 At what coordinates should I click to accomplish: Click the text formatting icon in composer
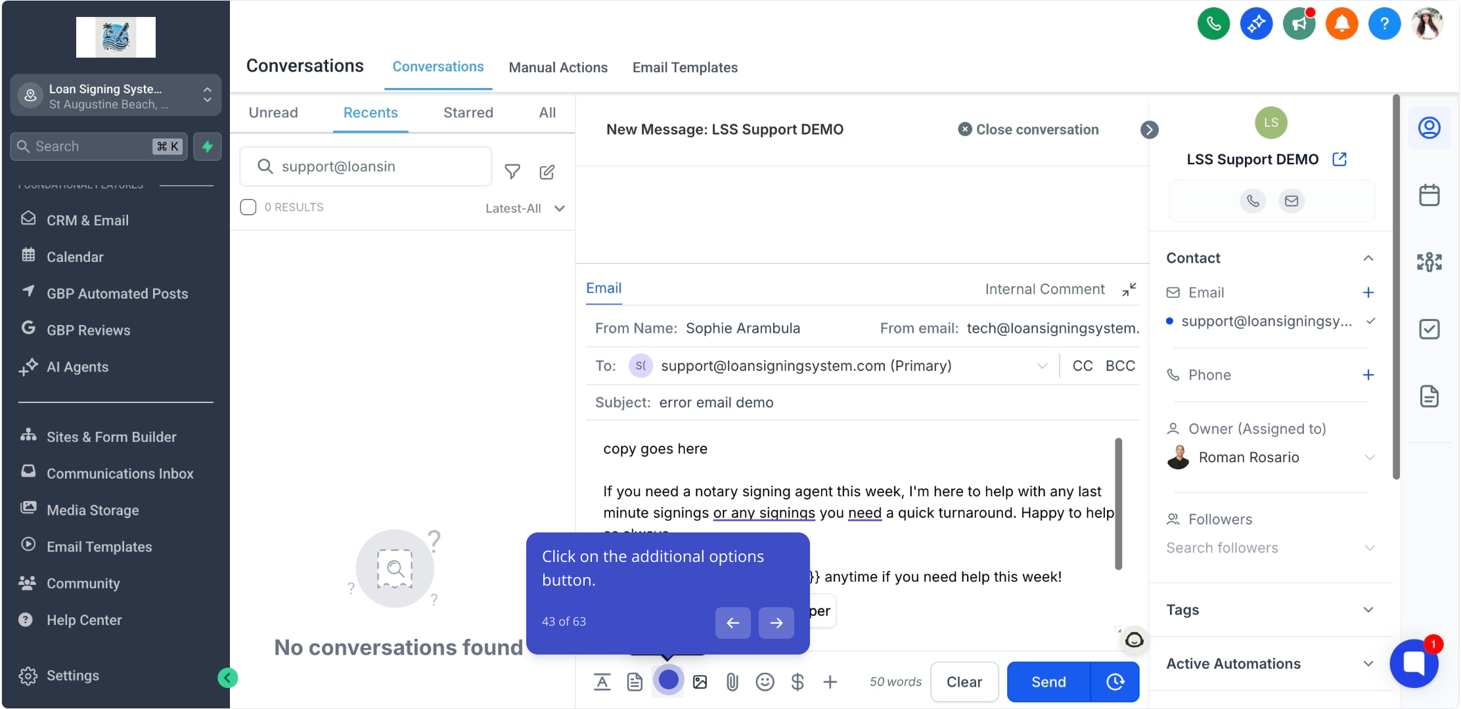602,682
